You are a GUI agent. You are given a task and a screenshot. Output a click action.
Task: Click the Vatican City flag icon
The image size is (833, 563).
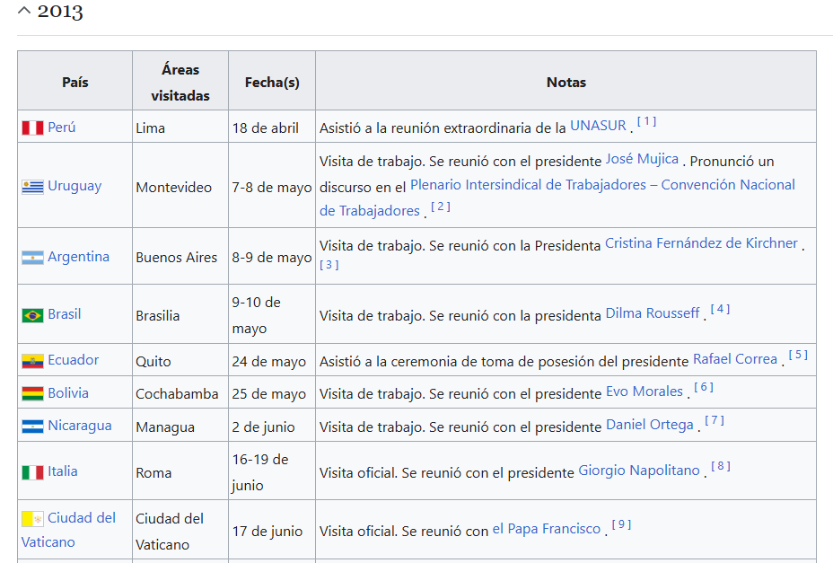[x=32, y=518]
